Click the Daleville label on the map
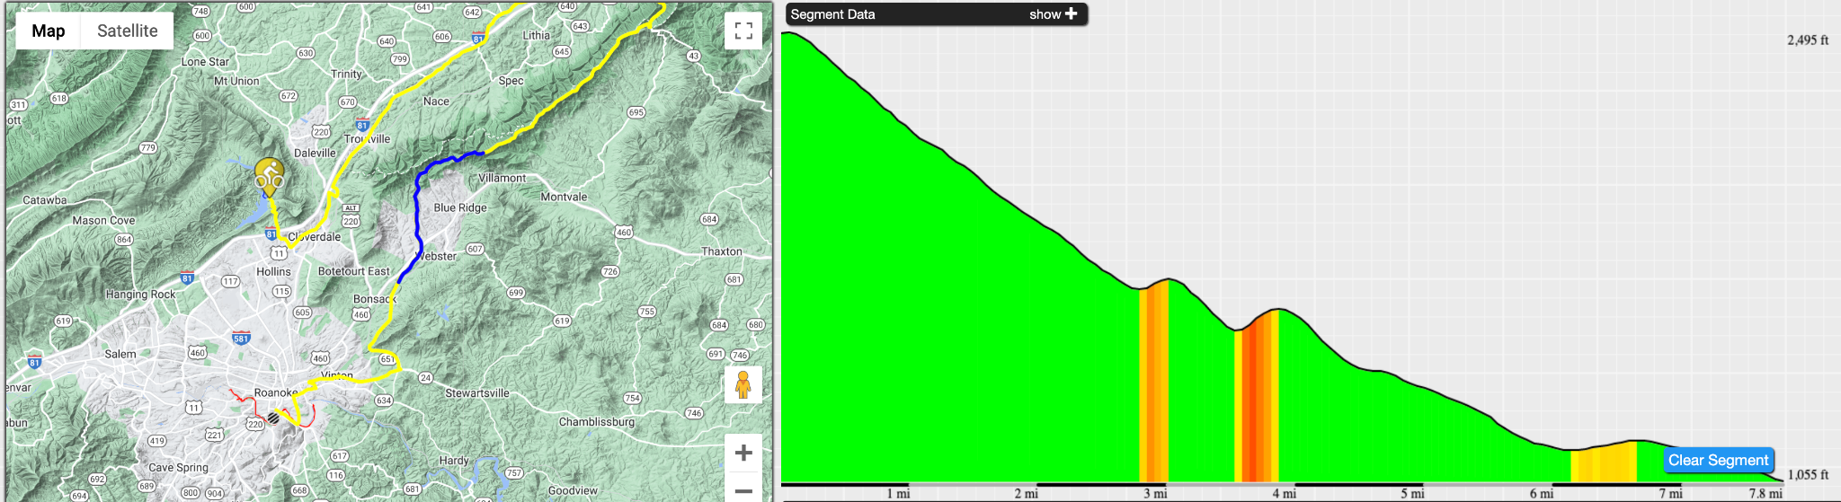1841x502 pixels. [x=315, y=153]
